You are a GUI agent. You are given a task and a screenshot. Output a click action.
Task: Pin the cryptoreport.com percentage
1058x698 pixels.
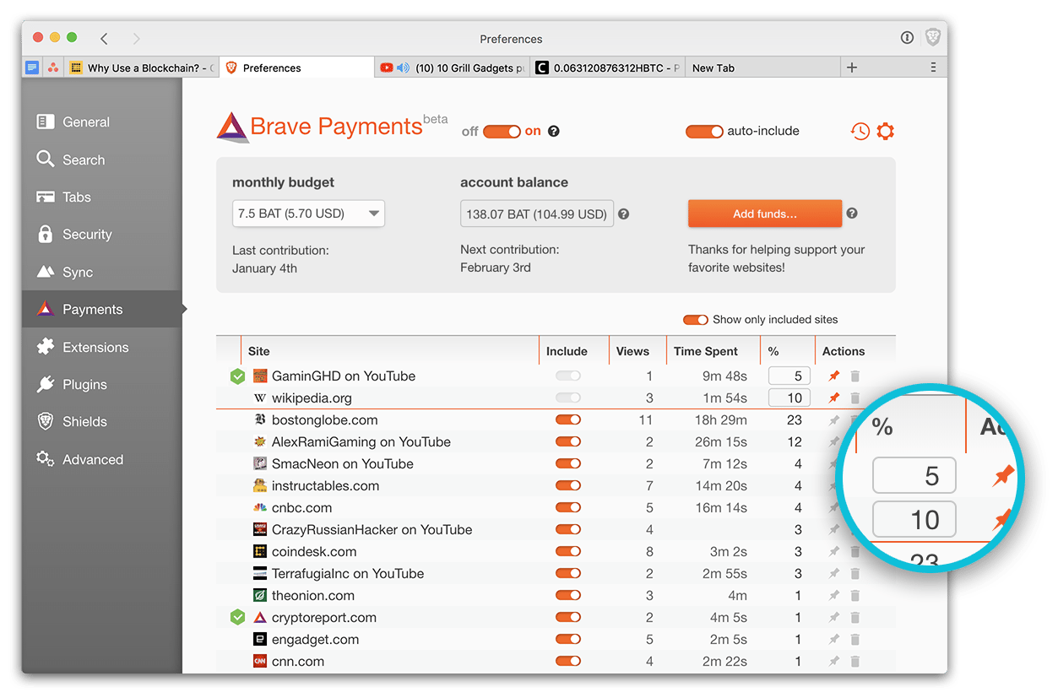(x=834, y=617)
